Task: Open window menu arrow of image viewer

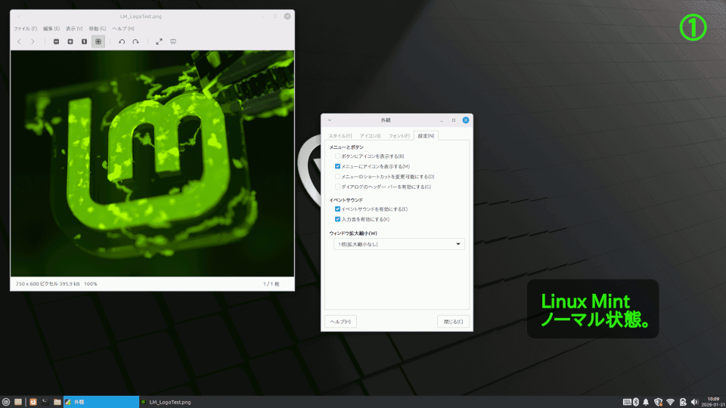Action: tap(19, 16)
